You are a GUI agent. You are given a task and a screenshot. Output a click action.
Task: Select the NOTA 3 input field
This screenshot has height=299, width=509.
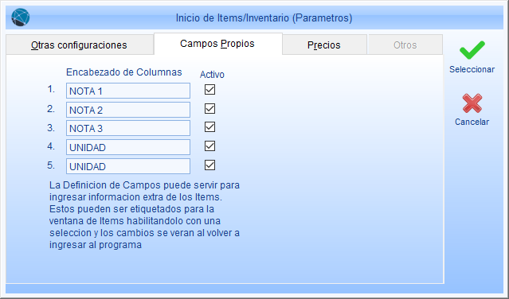128,128
